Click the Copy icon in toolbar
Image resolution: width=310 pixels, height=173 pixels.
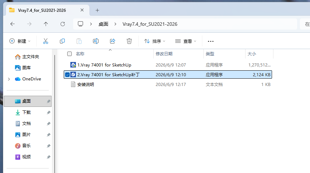click(62, 41)
